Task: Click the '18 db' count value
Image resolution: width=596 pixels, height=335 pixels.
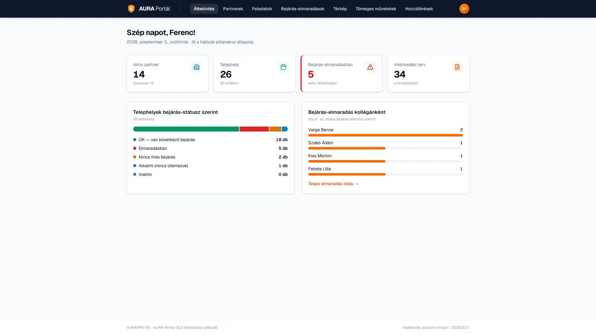Action: point(282,140)
